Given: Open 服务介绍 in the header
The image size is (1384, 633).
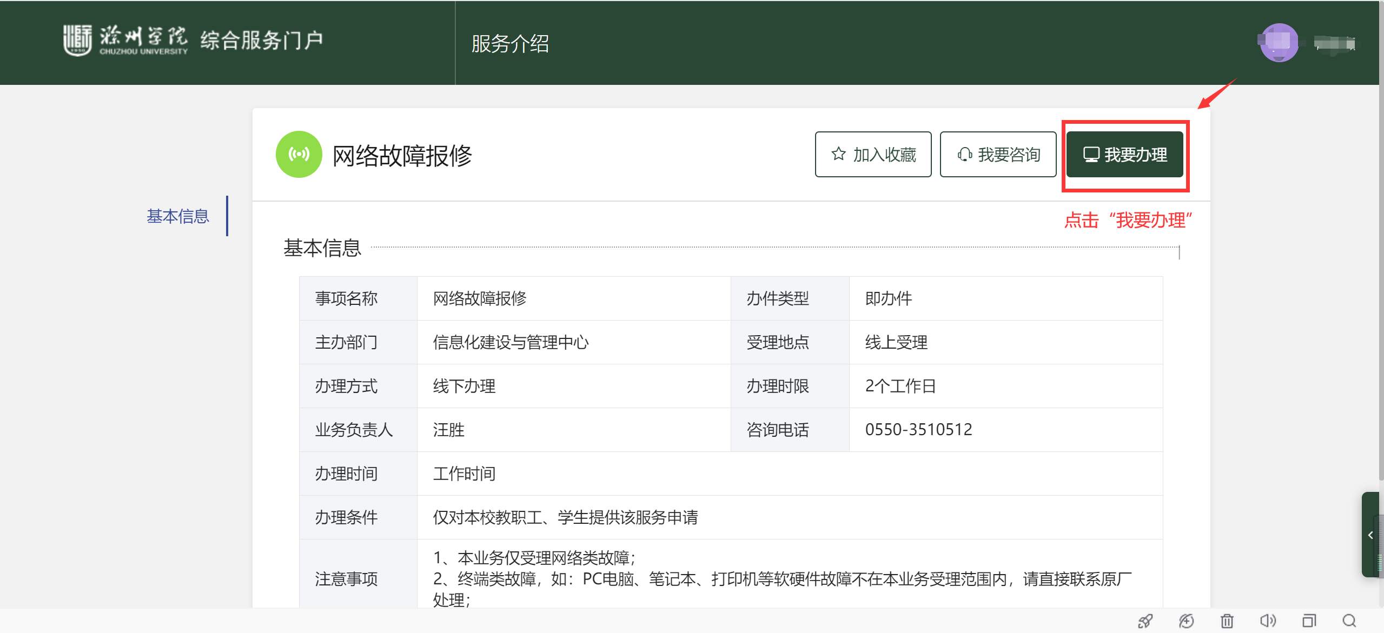Looking at the screenshot, I should [x=510, y=43].
